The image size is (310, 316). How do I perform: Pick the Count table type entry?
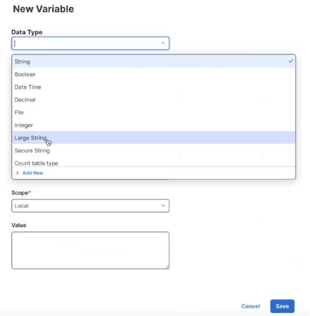pyautogui.click(x=154, y=163)
